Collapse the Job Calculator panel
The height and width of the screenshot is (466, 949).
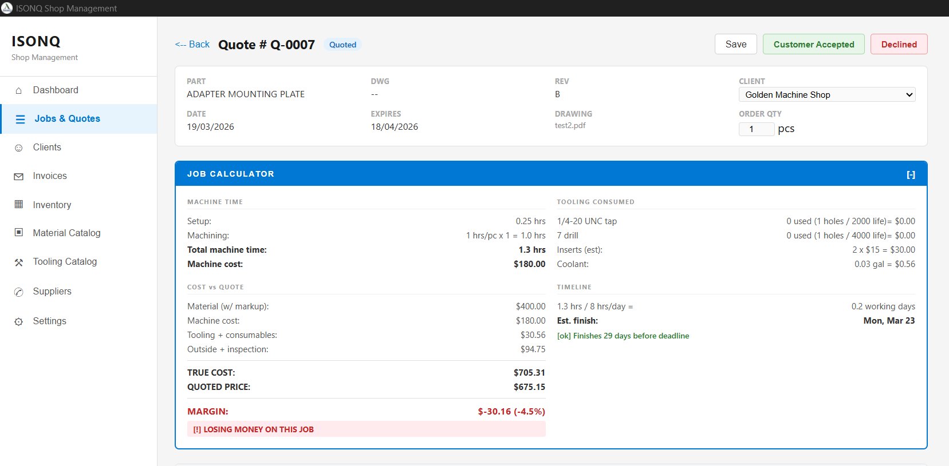click(911, 175)
